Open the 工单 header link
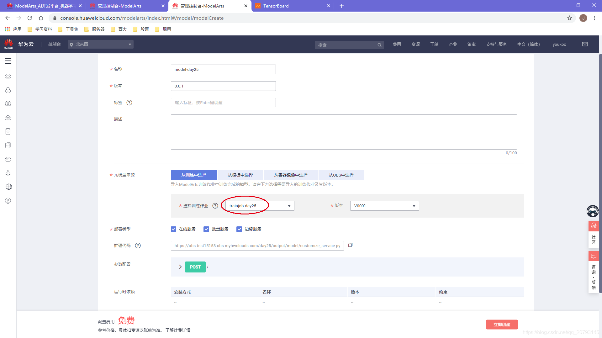The width and height of the screenshot is (602, 338). tap(434, 44)
